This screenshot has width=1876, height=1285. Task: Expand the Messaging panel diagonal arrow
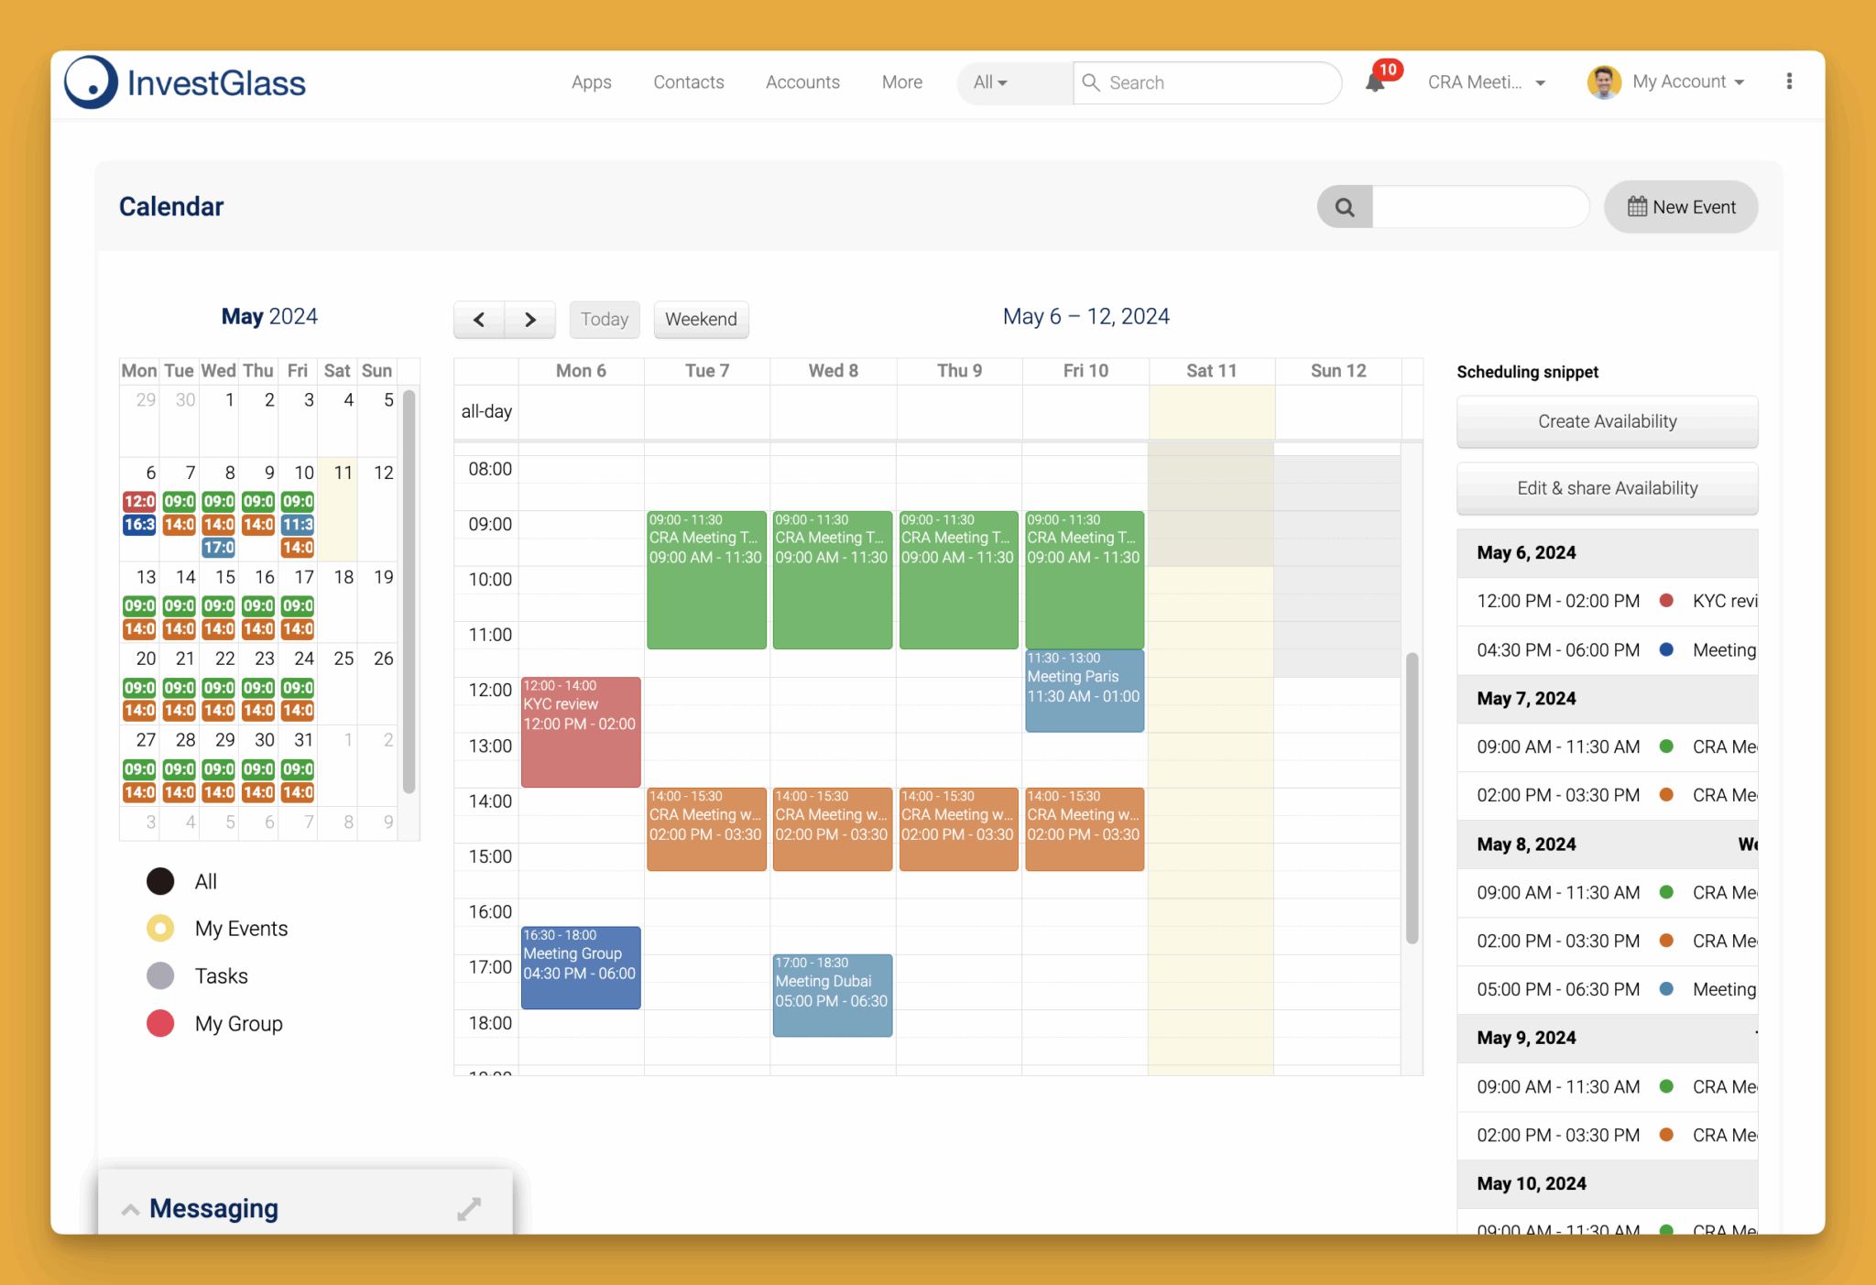click(469, 1209)
